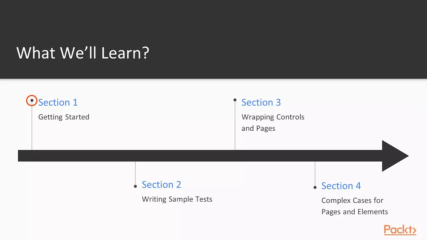Select the Section 1 heading
This screenshot has height=240, width=427.
(x=58, y=102)
